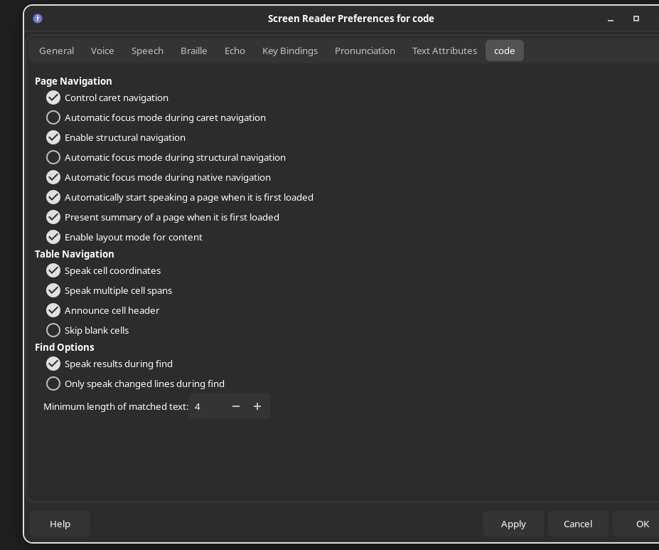The height and width of the screenshot is (550, 659).
Task: Click the minimum matched text length field
Action: click(x=208, y=406)
